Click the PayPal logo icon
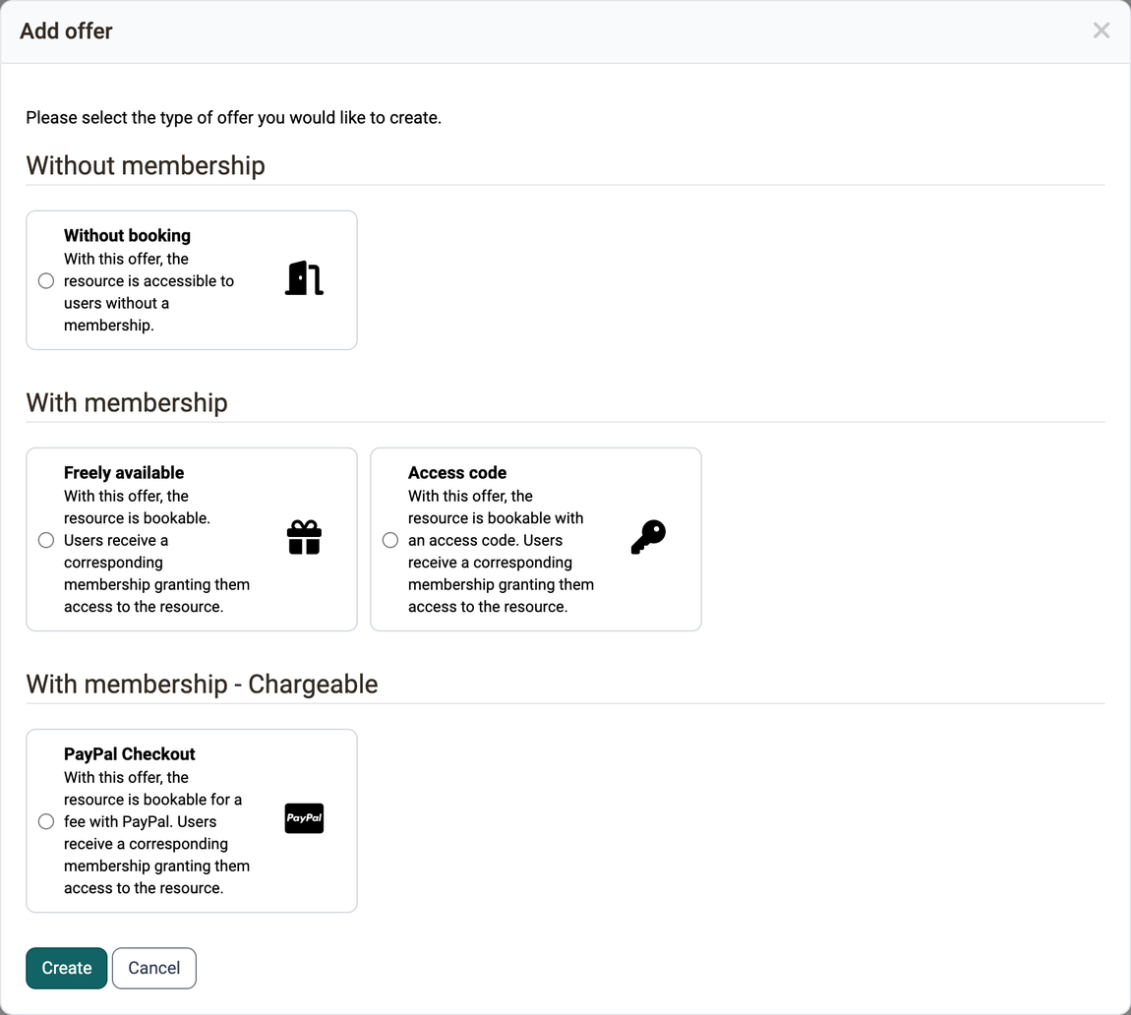 (305, 818)
